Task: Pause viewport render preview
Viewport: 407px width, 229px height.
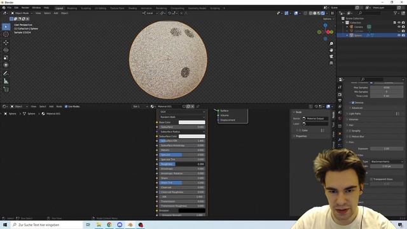Action: pos(332,13)
